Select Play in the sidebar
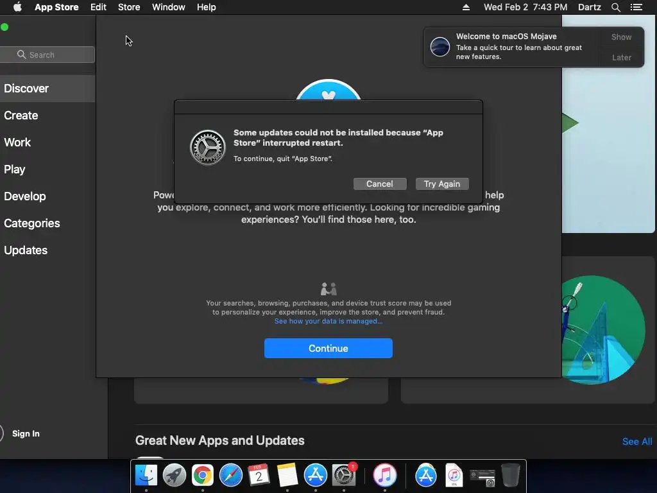Screen dimensions: 657x493 click(47, 169)
